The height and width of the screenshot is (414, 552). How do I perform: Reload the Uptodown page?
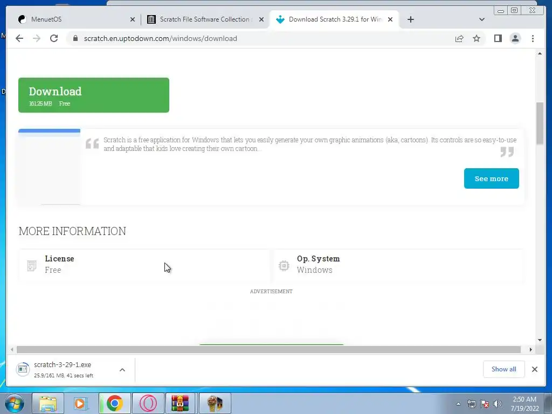54,38
